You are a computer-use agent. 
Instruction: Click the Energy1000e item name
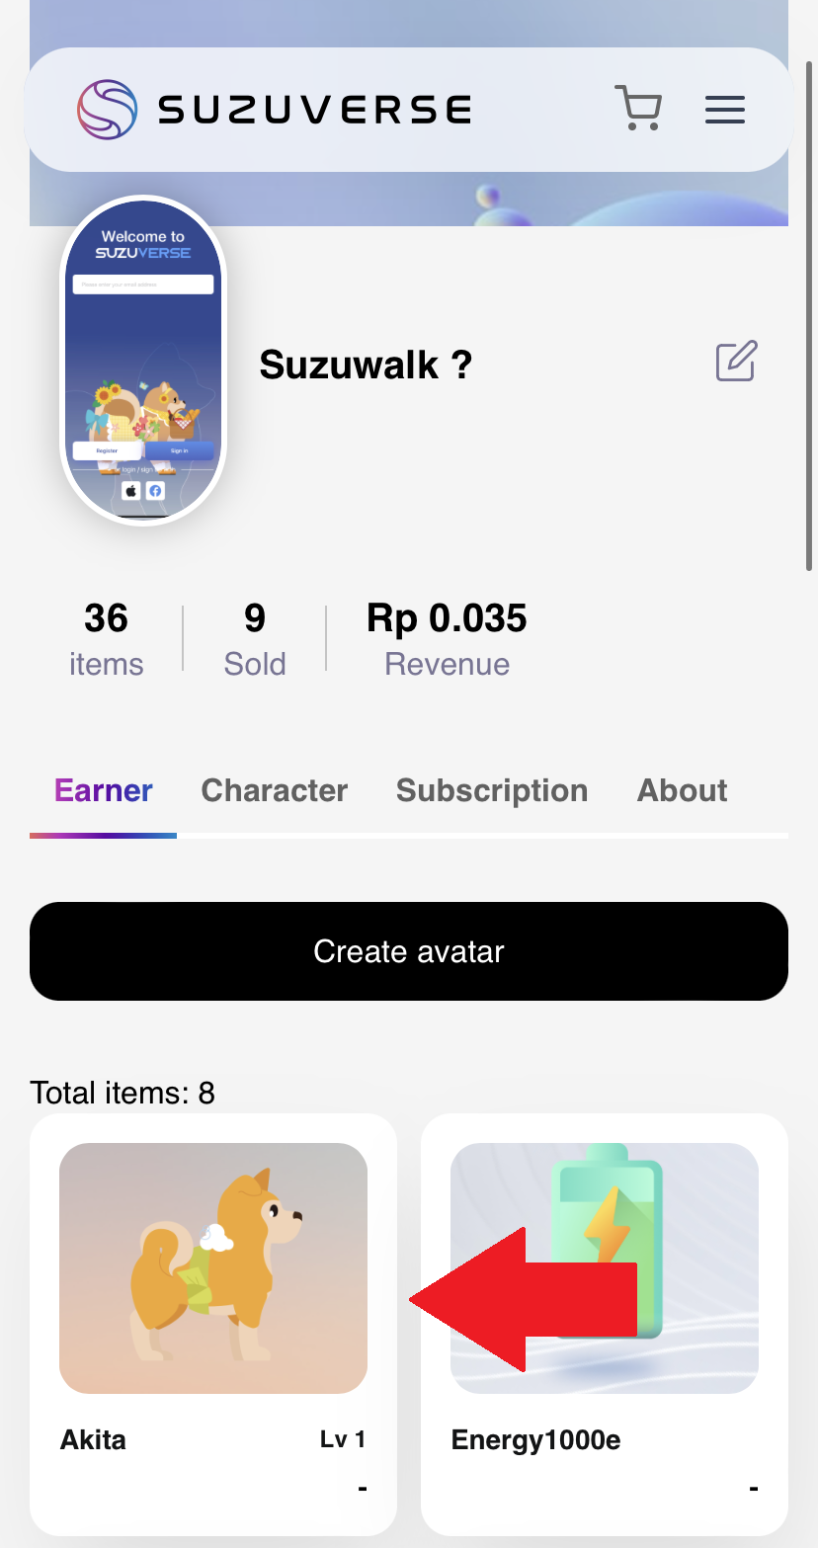click(x=535, y=1439)
